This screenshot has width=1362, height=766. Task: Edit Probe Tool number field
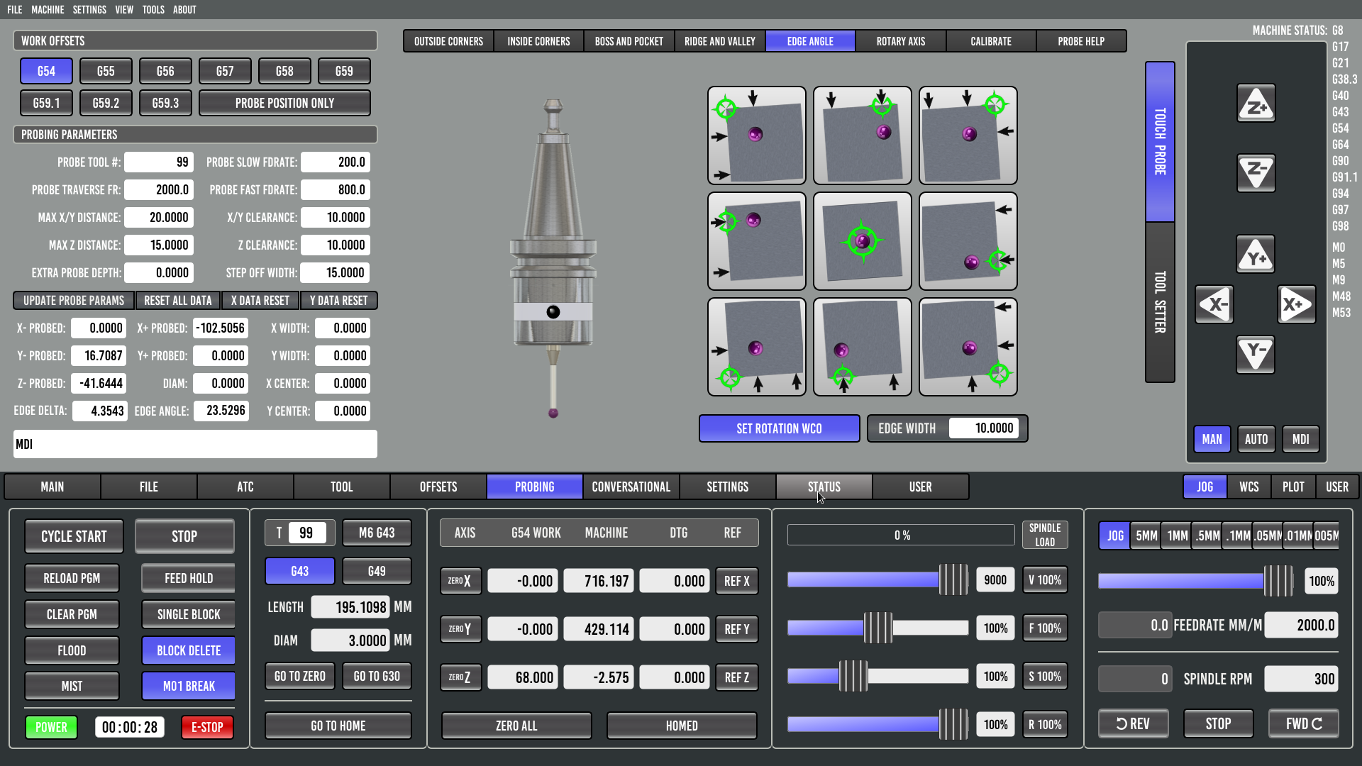(x=159, y=162)
